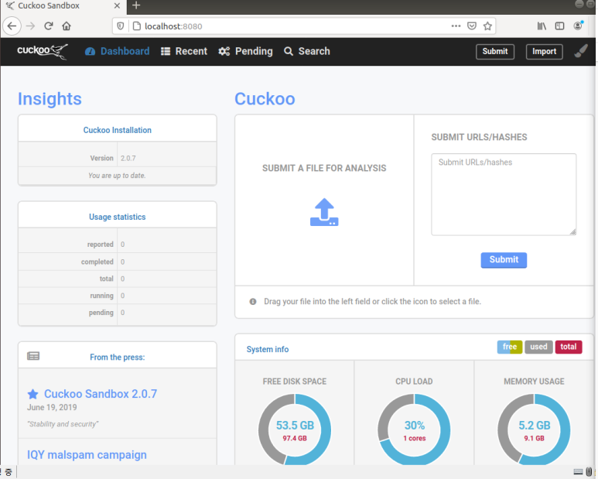Click the mouse icon in the system tray

589,472
